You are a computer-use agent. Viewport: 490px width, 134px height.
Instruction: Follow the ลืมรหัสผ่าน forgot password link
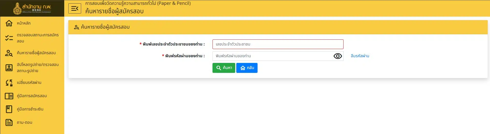tap(360, 56)
